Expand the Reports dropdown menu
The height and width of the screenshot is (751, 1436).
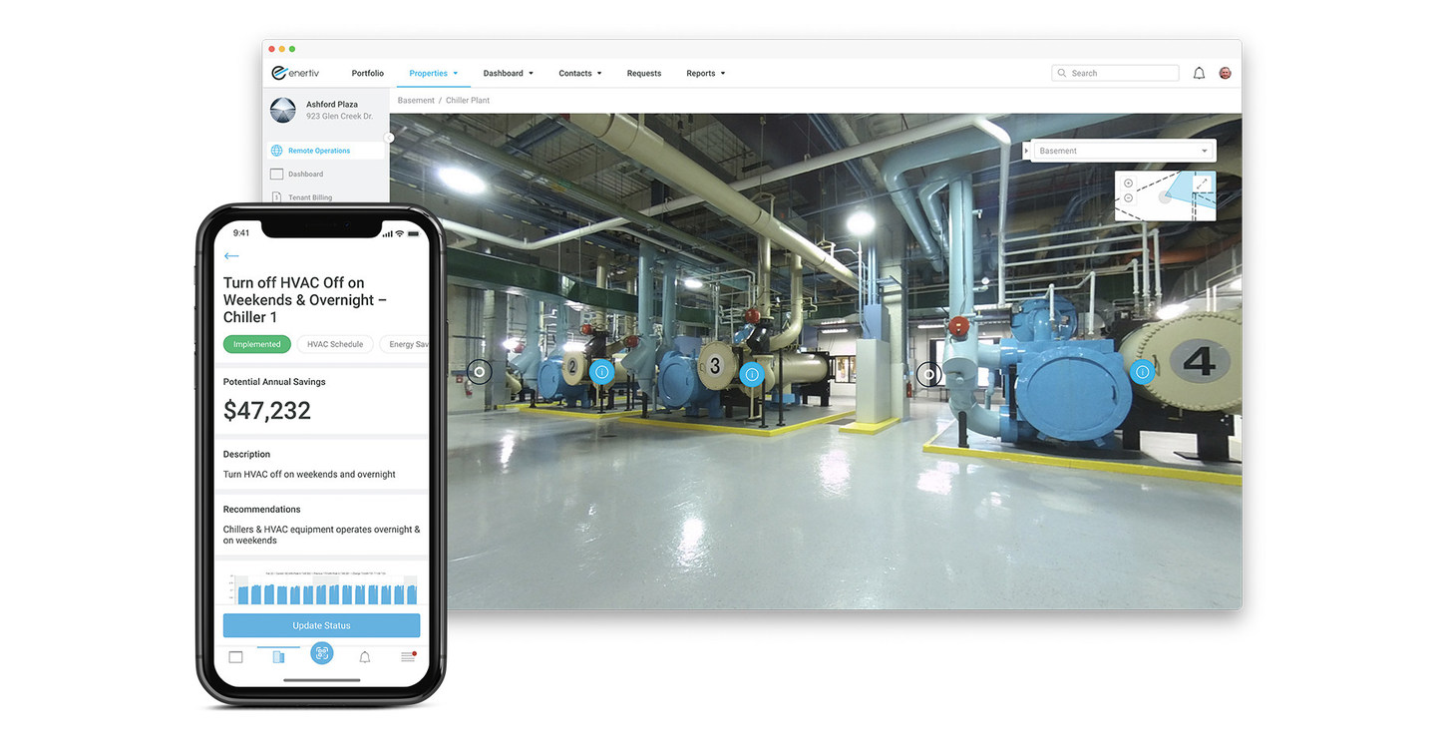pos(705,72)
